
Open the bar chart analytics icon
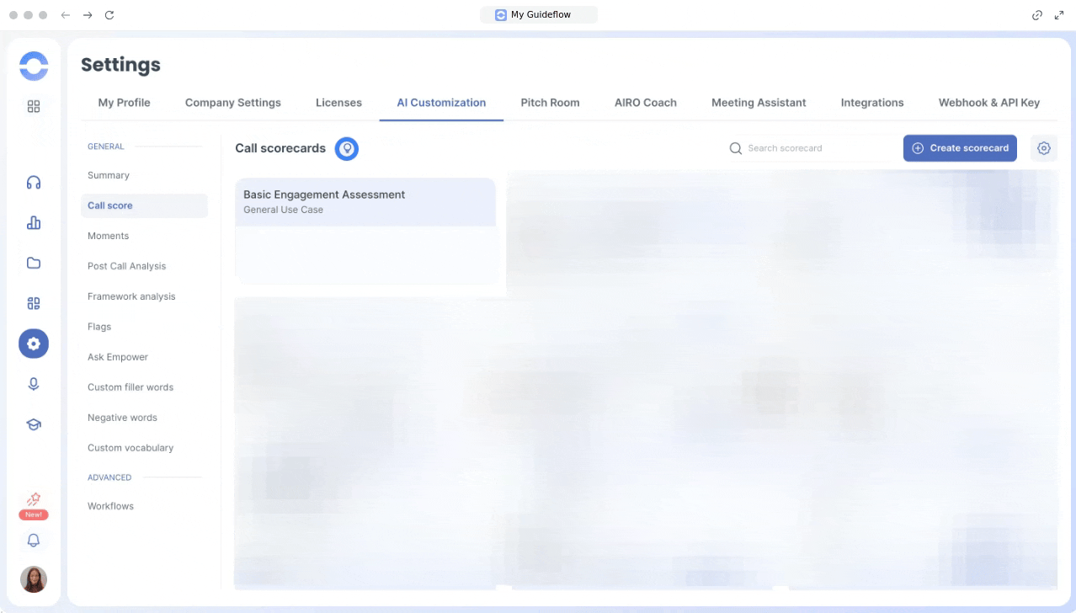(34, 223)
